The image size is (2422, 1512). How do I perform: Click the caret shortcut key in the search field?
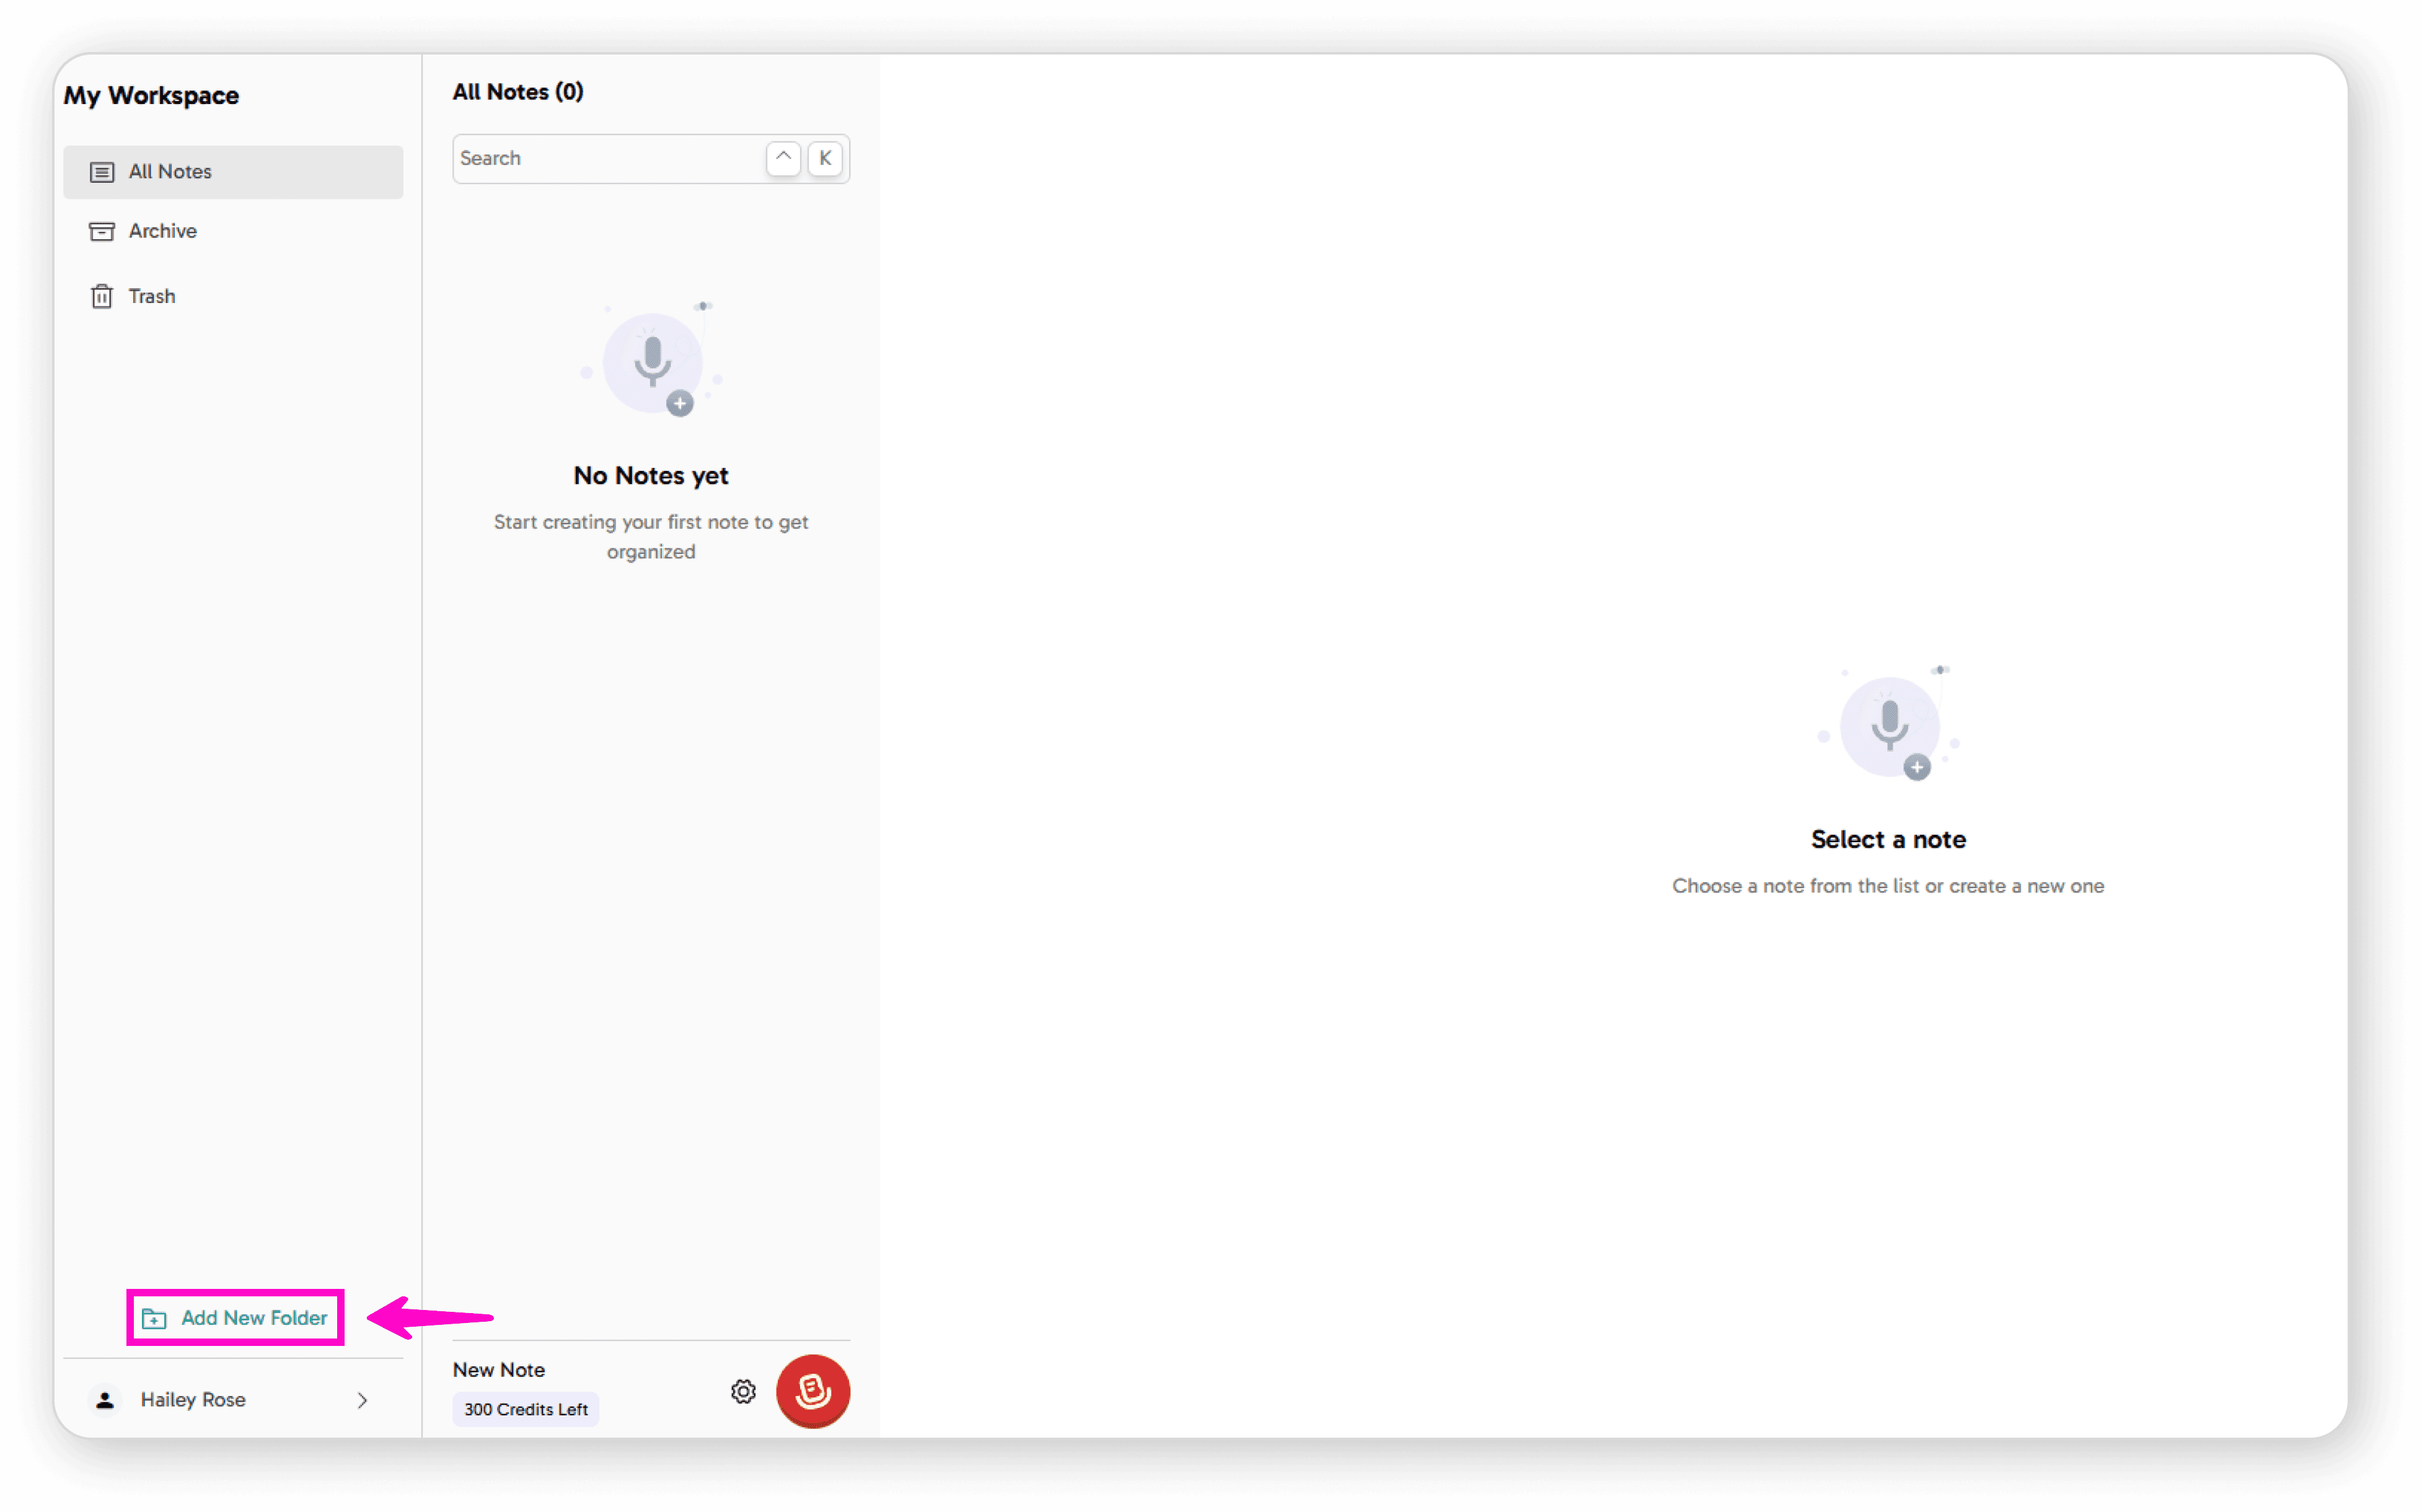coord(783,158)
